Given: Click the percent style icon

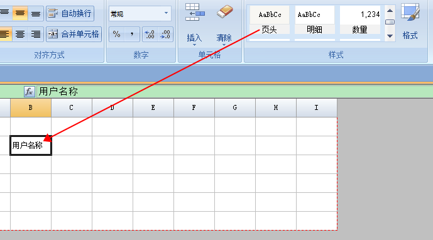Looking at the screenshot, I should pyautogui.click(x=116, y=35).
